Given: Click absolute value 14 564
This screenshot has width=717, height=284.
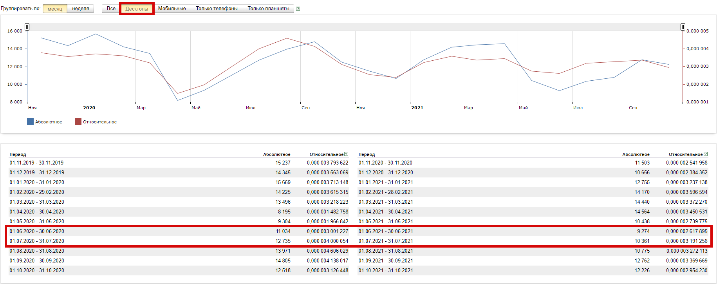Looking at the screenshot, I should pyautogui.click(x=642, y=212).
